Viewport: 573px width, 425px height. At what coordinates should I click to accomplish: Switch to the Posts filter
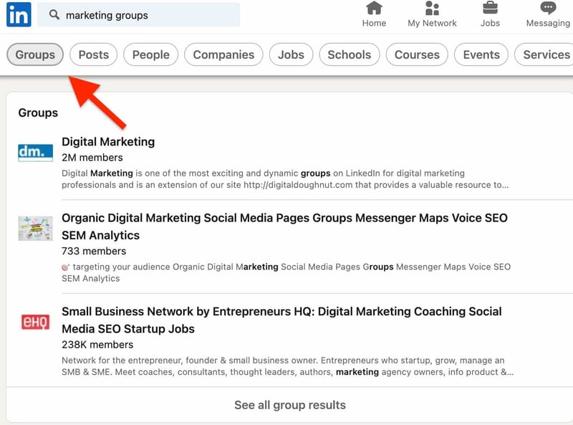(x=93, y=54)
